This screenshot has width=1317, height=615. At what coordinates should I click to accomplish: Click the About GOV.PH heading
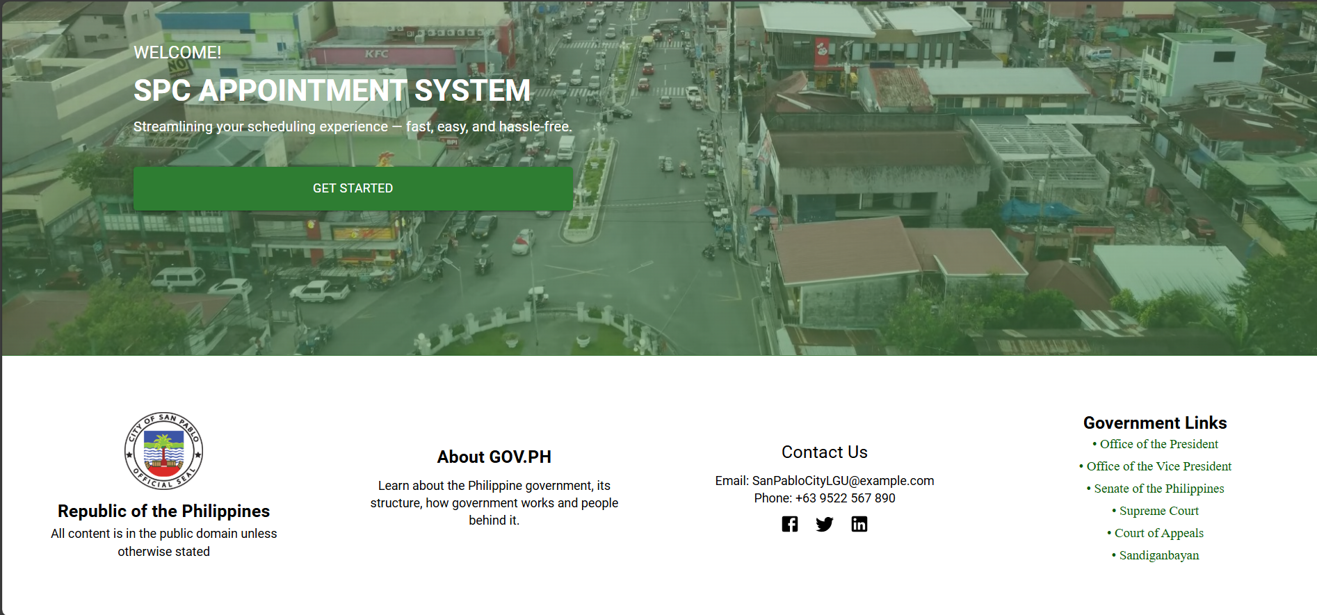coord(494,457)
